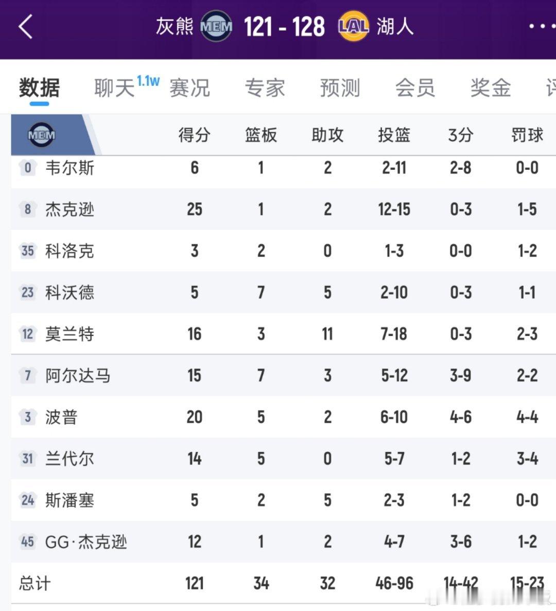Tap the back arrow icon
Screen dimensions: 556x611
point(25,26)
